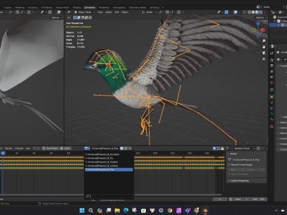Image resolution: width=287 pixels, height=215 pixels.
Task: Toggle X-ray in viewport header
Action: pyautogui.click(x=245, y=12)
